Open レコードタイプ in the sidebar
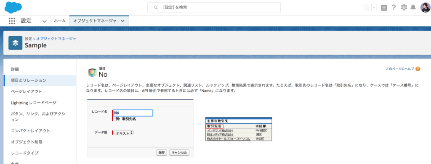The width and height of the screenshot is (431, 164). pos(40,153)
